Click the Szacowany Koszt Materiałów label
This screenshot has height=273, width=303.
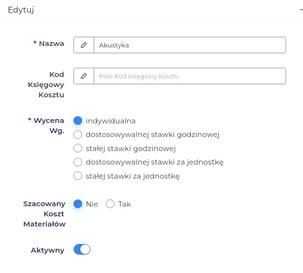[x=44, y=214]
